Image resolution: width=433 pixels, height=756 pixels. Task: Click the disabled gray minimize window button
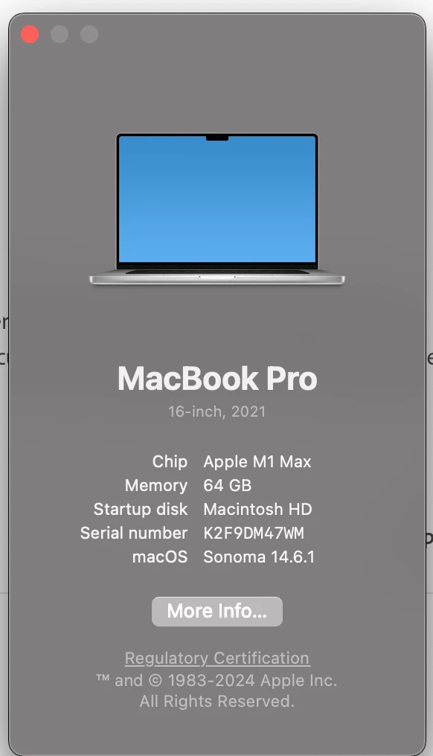(x=60, y=34)
